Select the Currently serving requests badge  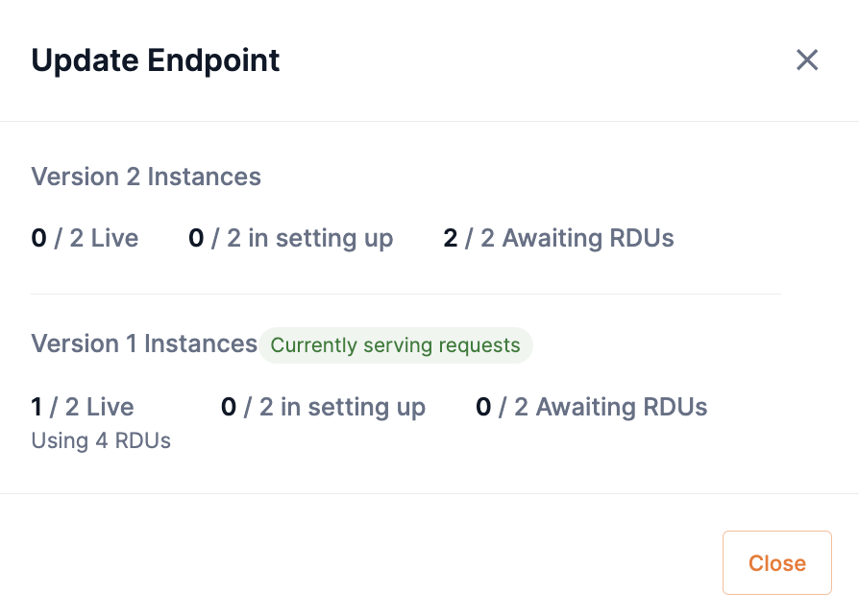[395, 344]
